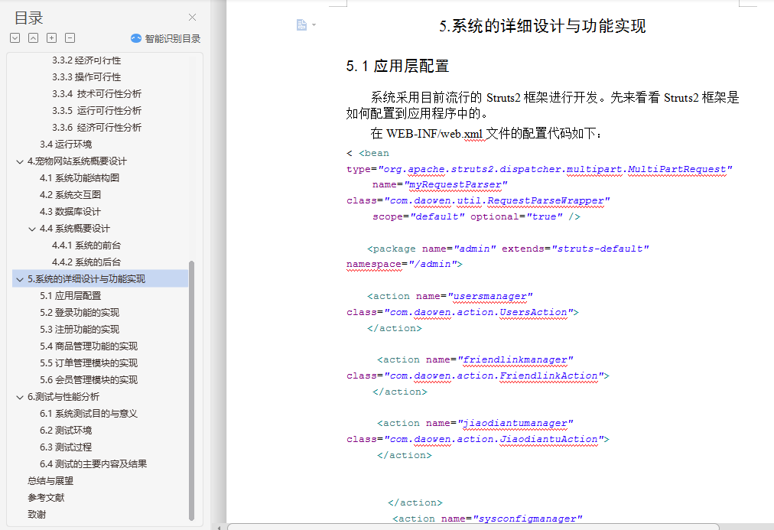Click the text 在 WEB-INF/web.xml 文件的配置代码如下
Screen dimensions: 774x530
coord(486,133)
